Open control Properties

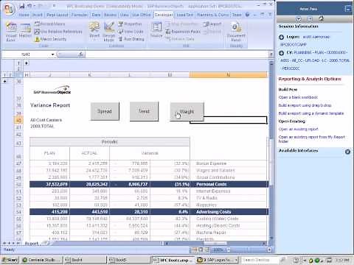(130, 24)
